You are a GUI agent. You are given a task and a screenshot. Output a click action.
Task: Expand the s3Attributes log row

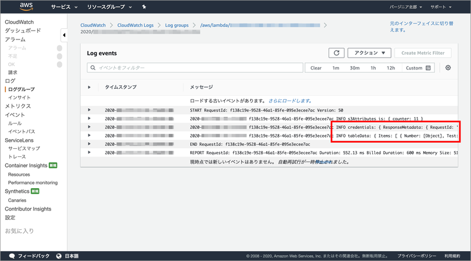click(89, 119)
